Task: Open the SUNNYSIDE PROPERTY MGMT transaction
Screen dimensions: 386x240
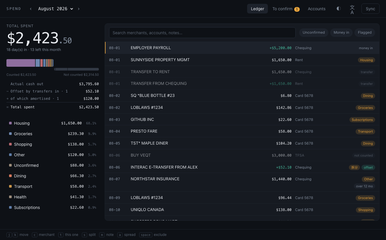Action: 242,60
